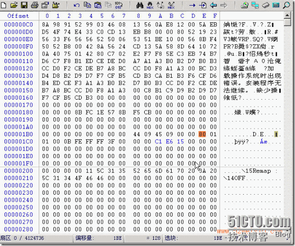The height and width of the screenshot is (246, 295).
Task: Copy block with the two-pages icon
Action: (87, 5)
